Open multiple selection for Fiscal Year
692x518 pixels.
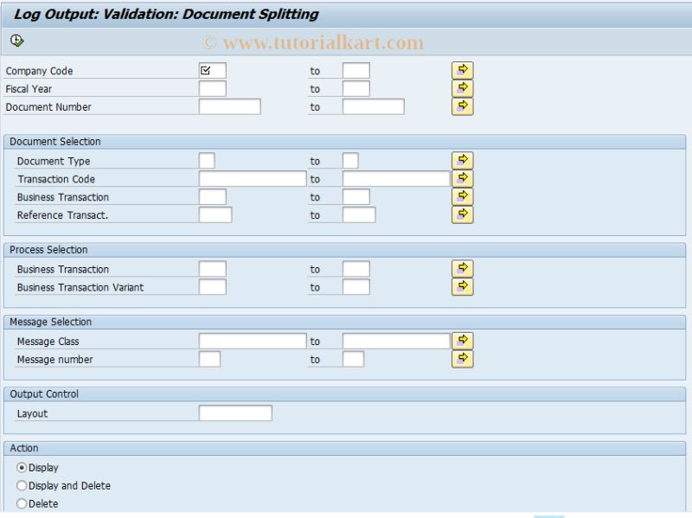pos(464,88)
